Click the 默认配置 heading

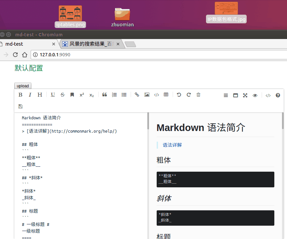click(x=29, y=68)
